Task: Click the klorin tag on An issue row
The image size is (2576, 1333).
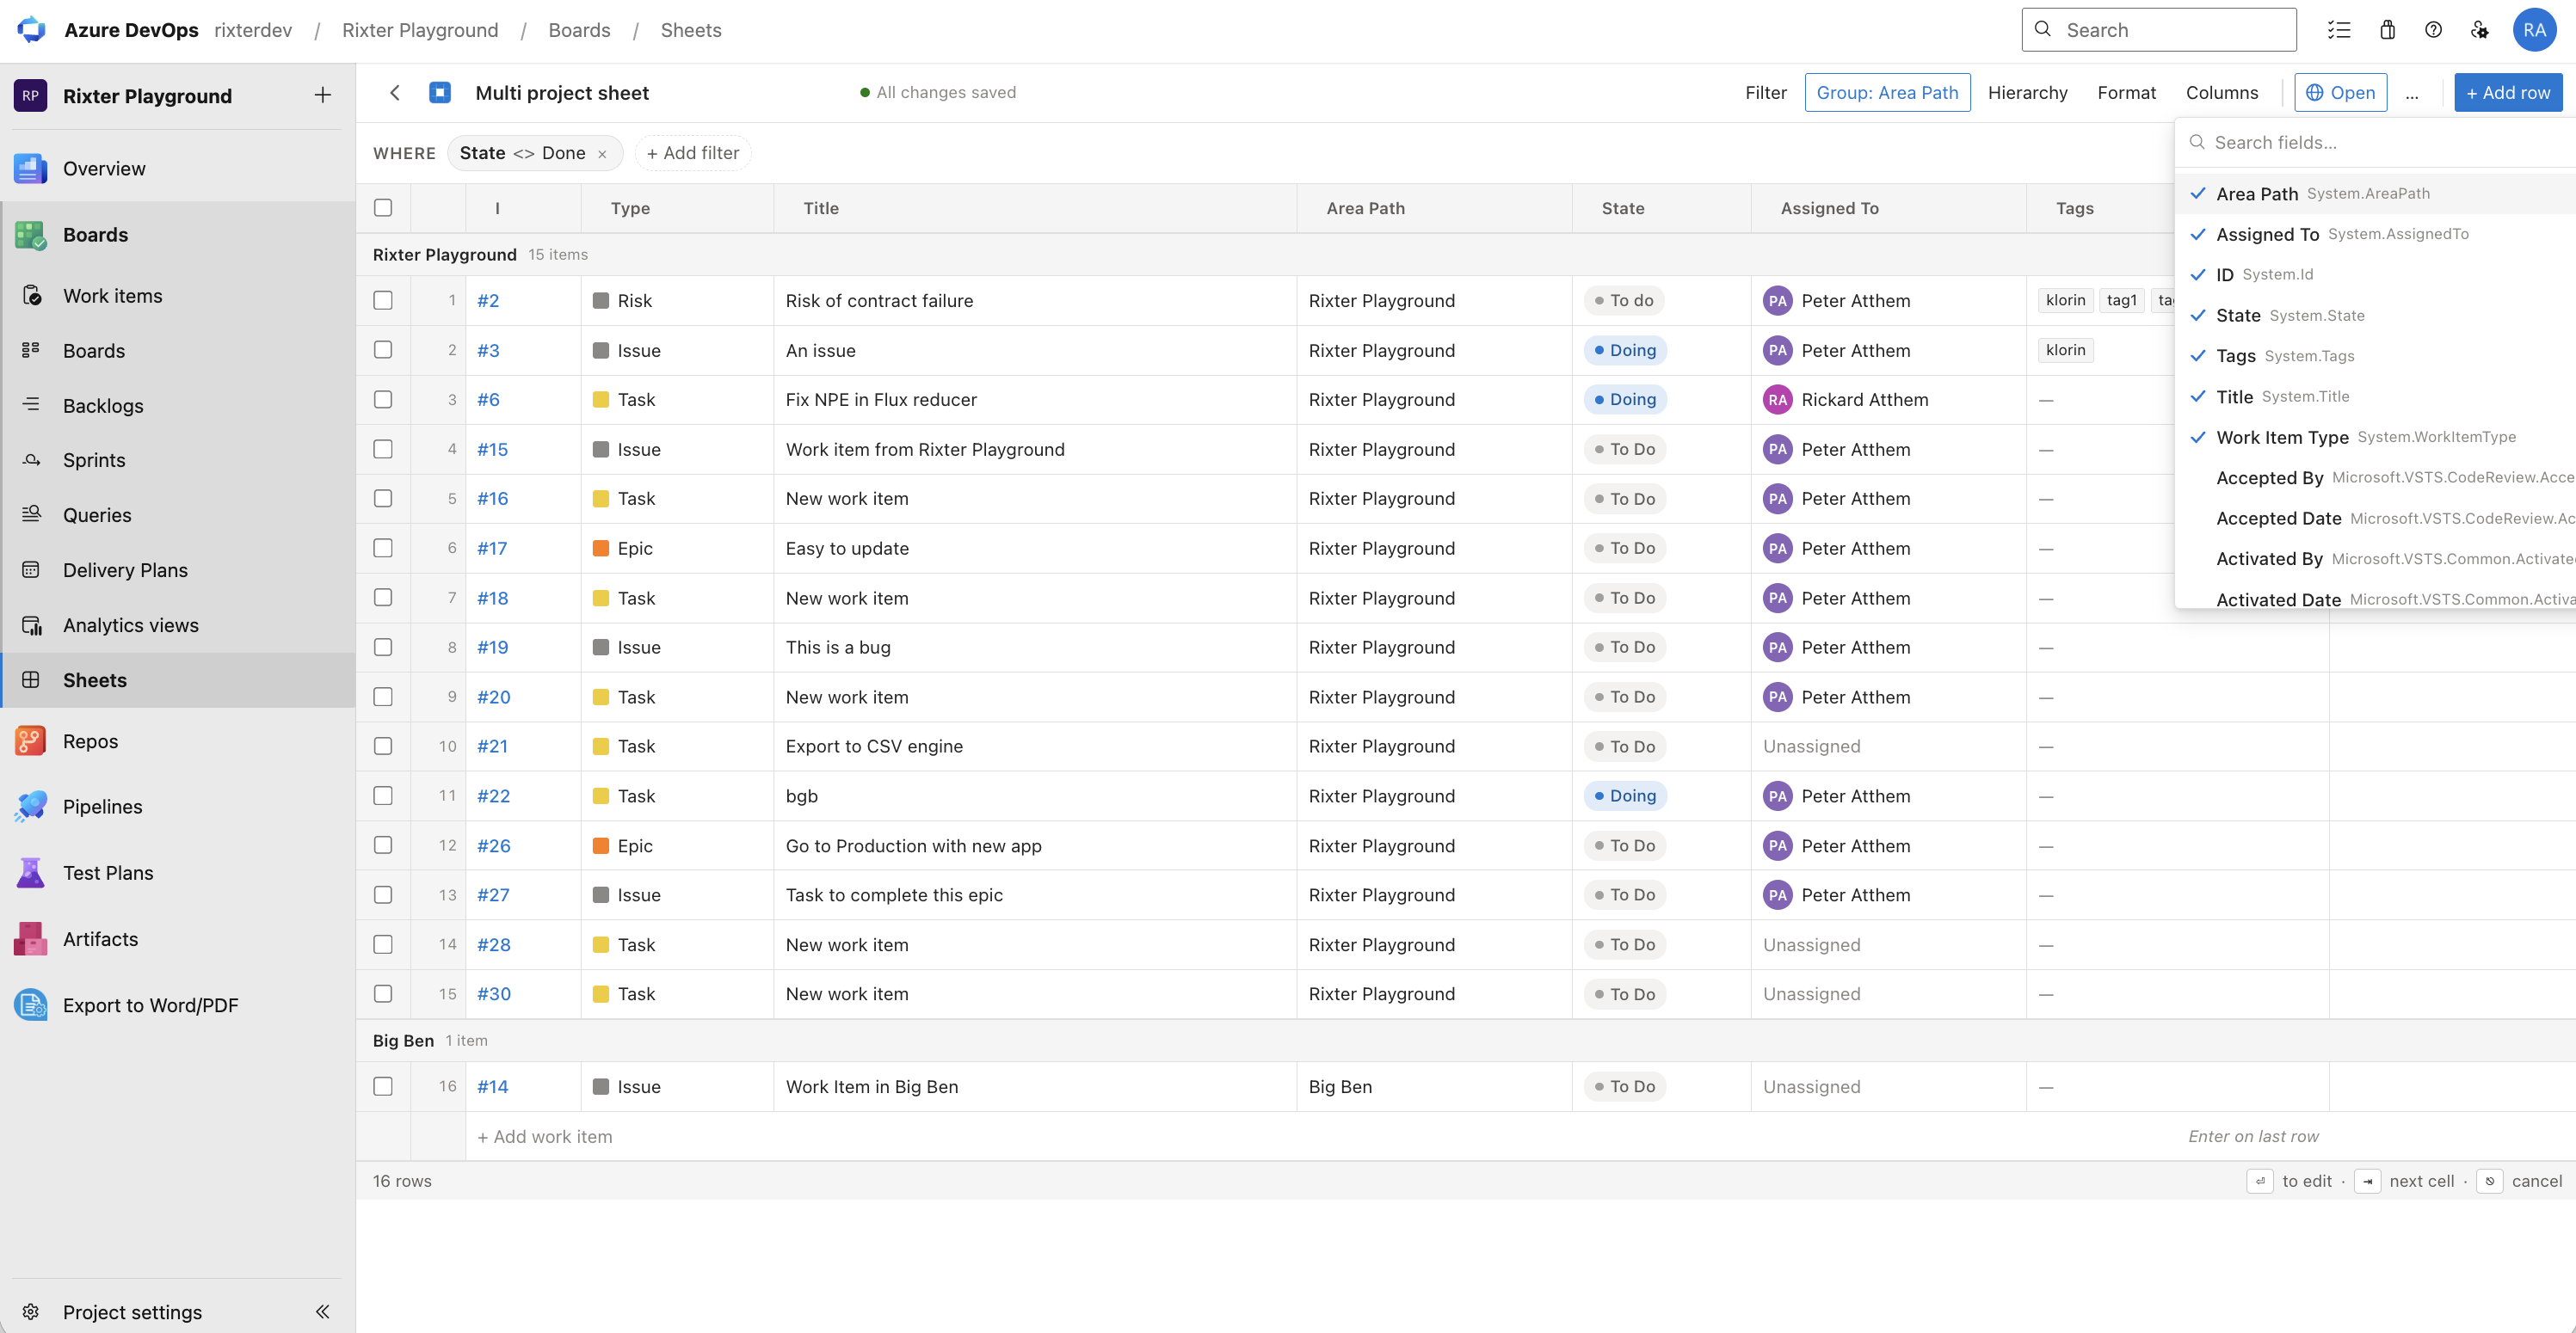Action: coord(2065,350)
